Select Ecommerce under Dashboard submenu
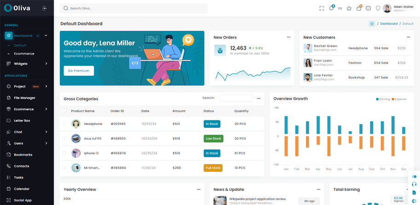 (24, 54)
